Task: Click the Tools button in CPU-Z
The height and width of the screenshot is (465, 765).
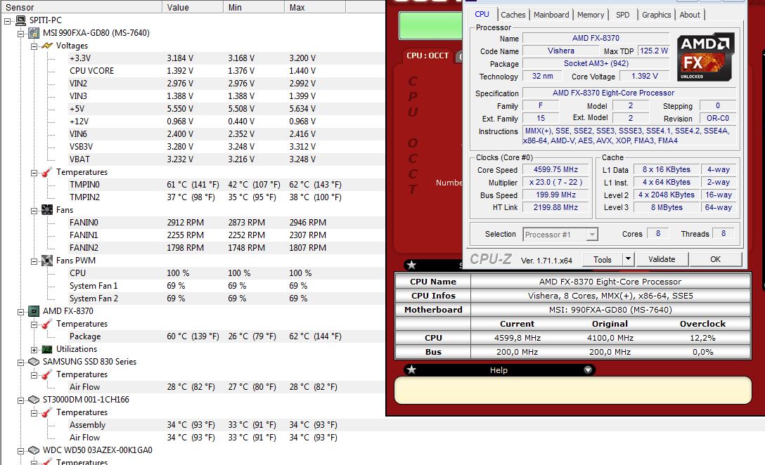Action: (603, 259)
